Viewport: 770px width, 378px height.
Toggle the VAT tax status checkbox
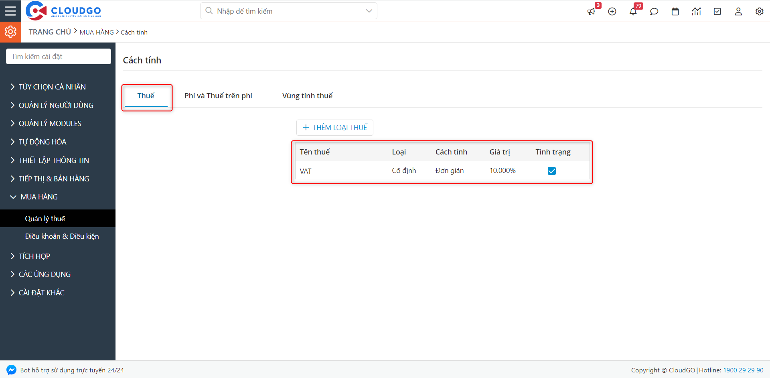552,171
